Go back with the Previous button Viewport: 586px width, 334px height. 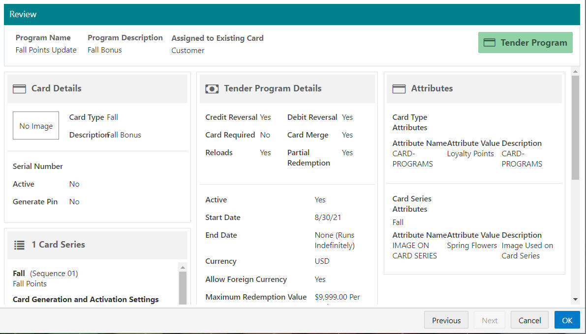(446, 320)
